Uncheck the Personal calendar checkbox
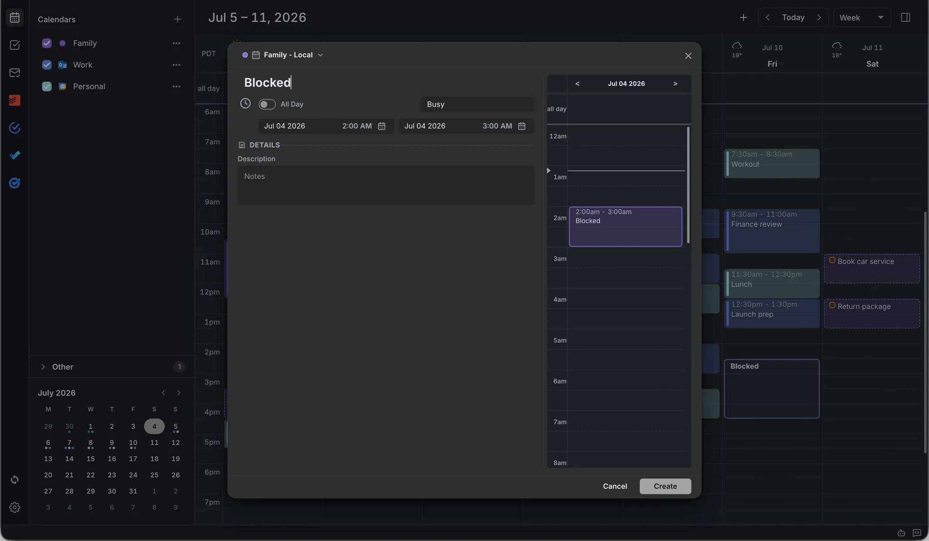The image size is (929, 541). pyautogui.click(x=46, y=86)
